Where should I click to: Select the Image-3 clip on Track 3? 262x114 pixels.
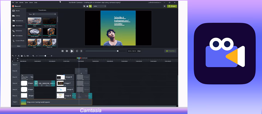[65, 90]
